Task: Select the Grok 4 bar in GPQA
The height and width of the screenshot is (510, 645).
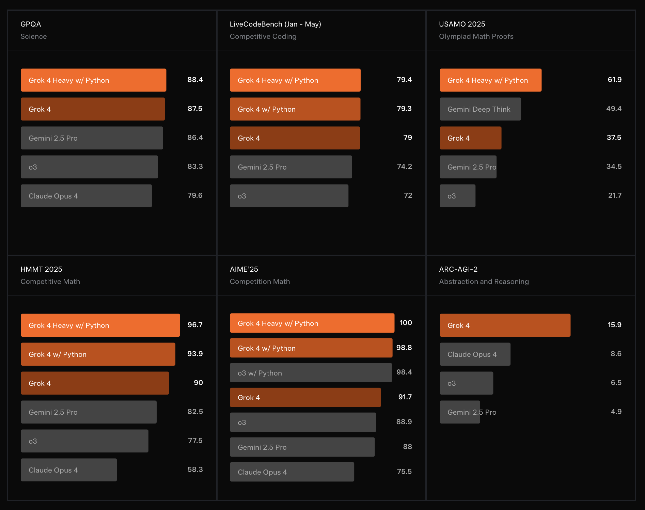Action: point(93,109)
